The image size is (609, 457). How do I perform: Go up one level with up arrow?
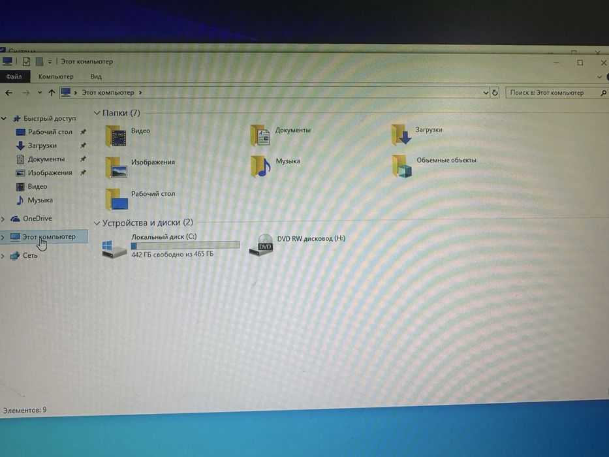click(52, 93)
